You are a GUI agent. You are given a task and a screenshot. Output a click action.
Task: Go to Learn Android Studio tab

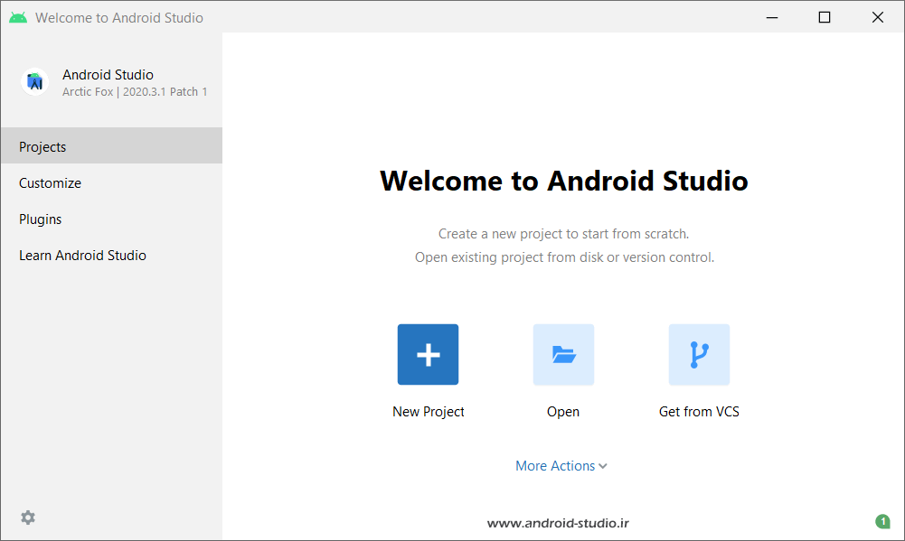[111, 255]
